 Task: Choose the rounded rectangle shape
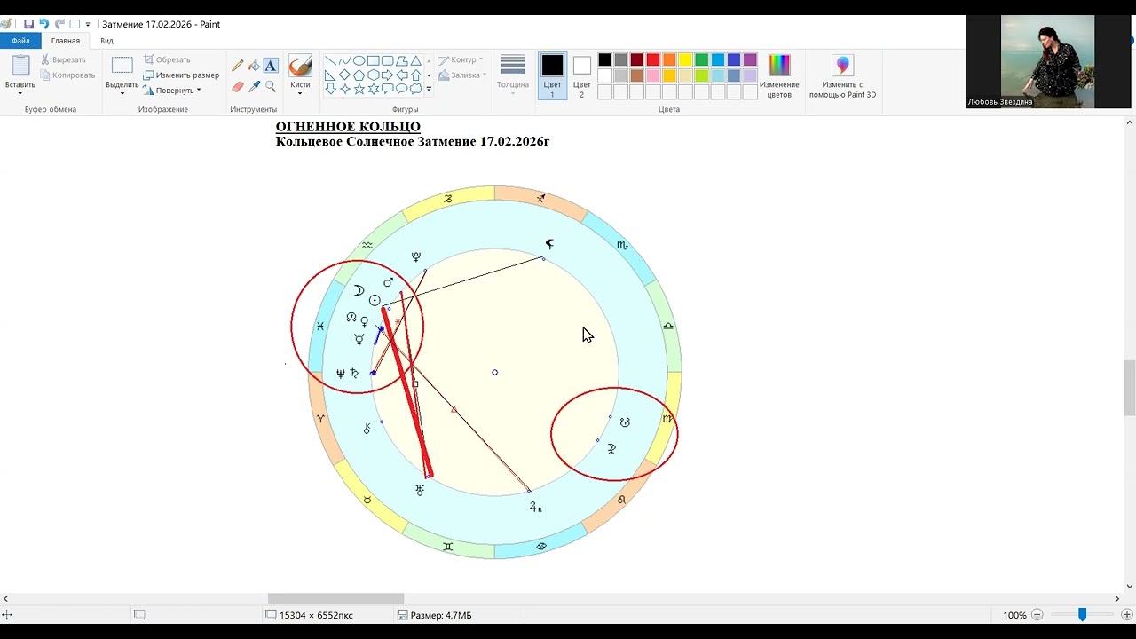387,61
